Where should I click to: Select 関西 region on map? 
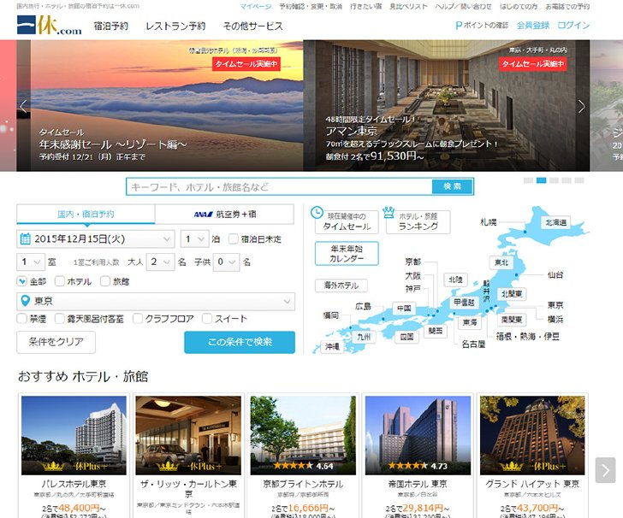(436, 330)
